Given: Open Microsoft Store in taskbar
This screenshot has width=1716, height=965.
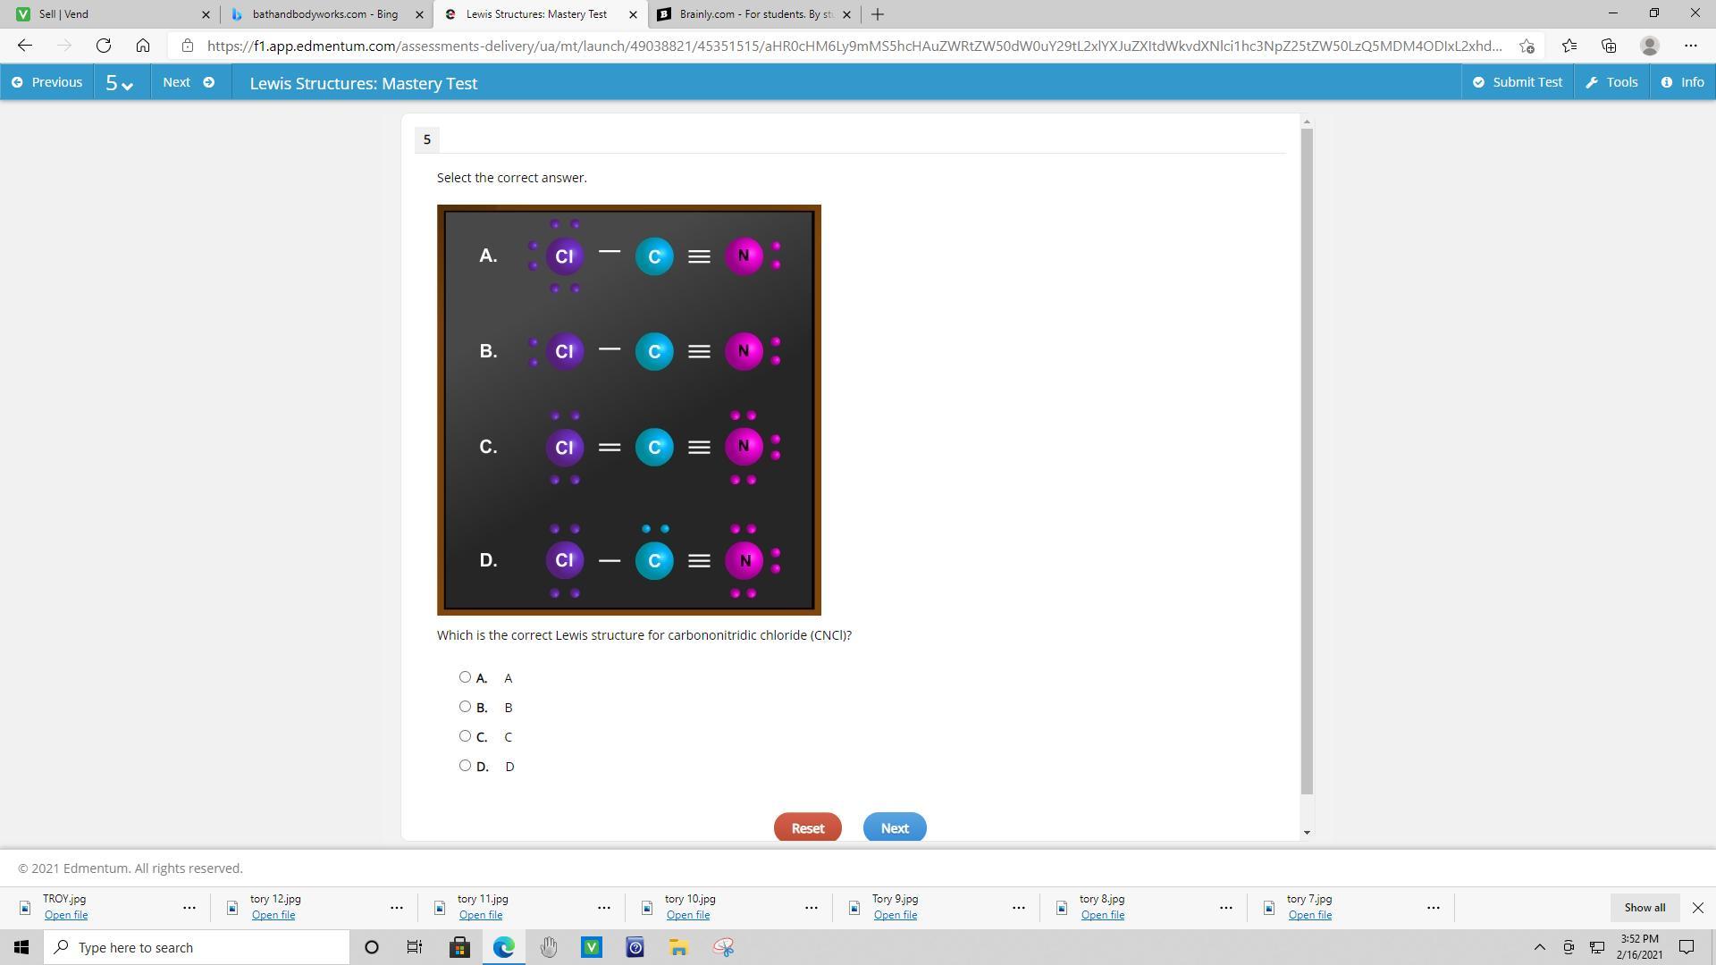Looking at the screenshot, I should [x=459, y=947].
